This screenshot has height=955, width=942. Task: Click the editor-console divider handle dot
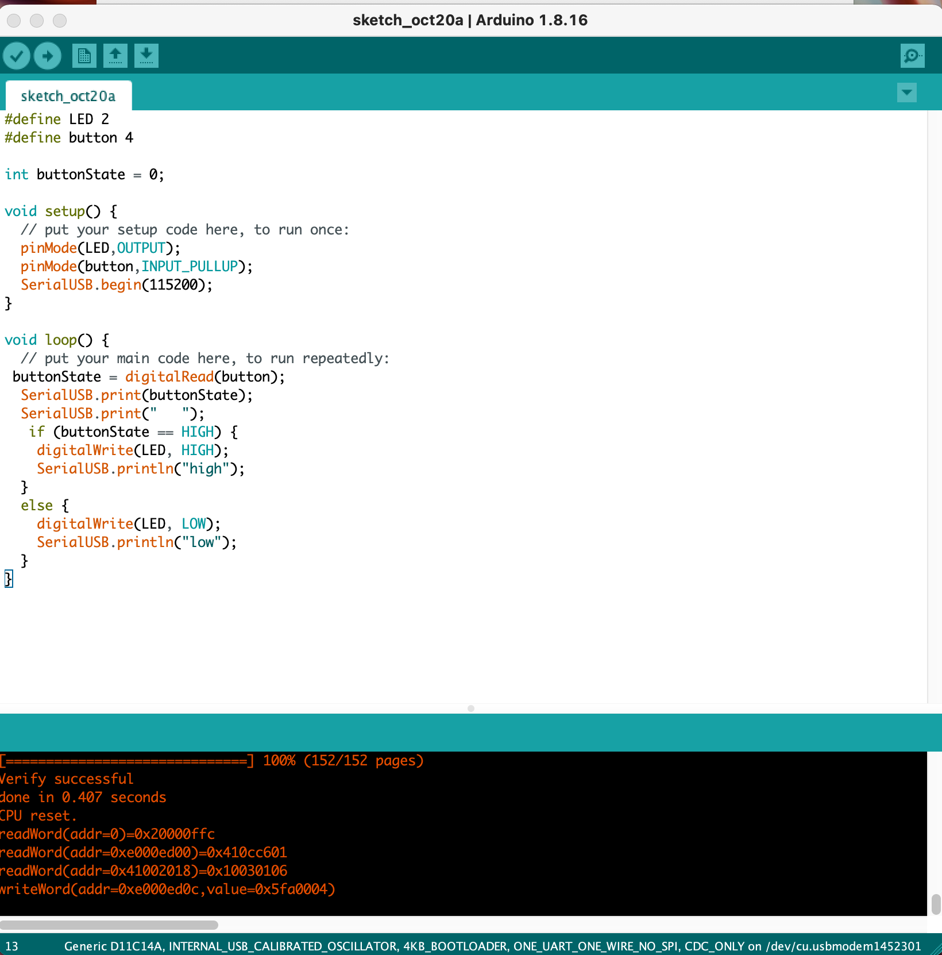[x=471, y=708]
